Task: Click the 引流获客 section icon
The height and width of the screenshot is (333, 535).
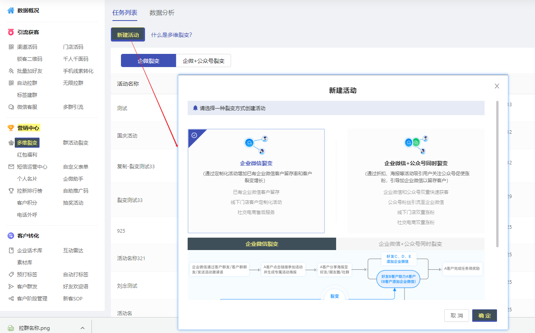Action: 11,32
